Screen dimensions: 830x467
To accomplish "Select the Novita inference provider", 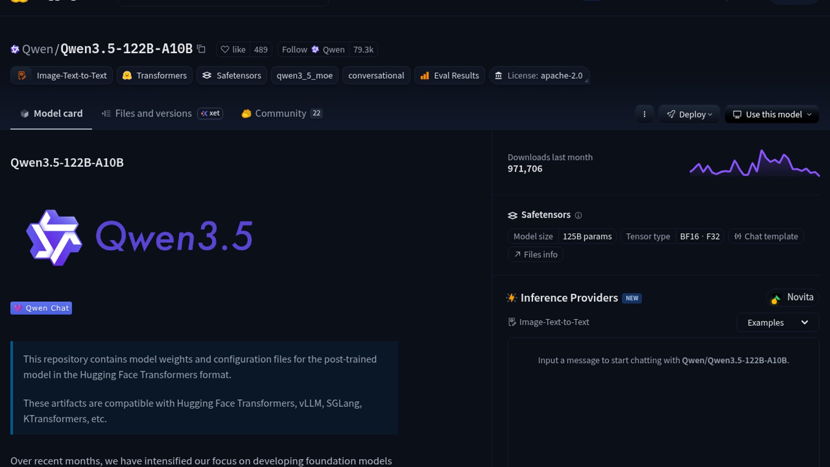I will (792, 297).
